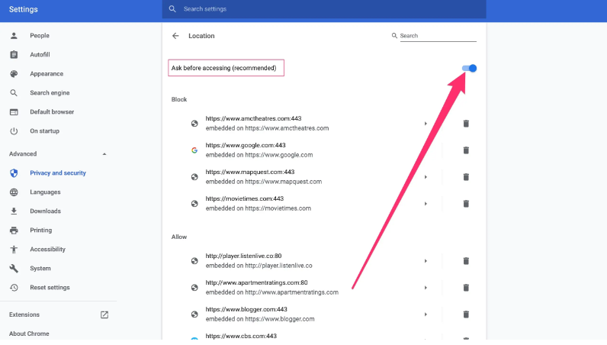Click the magnifier icon in Search settings bar
The width and height of the screenshot is (607, 345).
tap(172, 9)
